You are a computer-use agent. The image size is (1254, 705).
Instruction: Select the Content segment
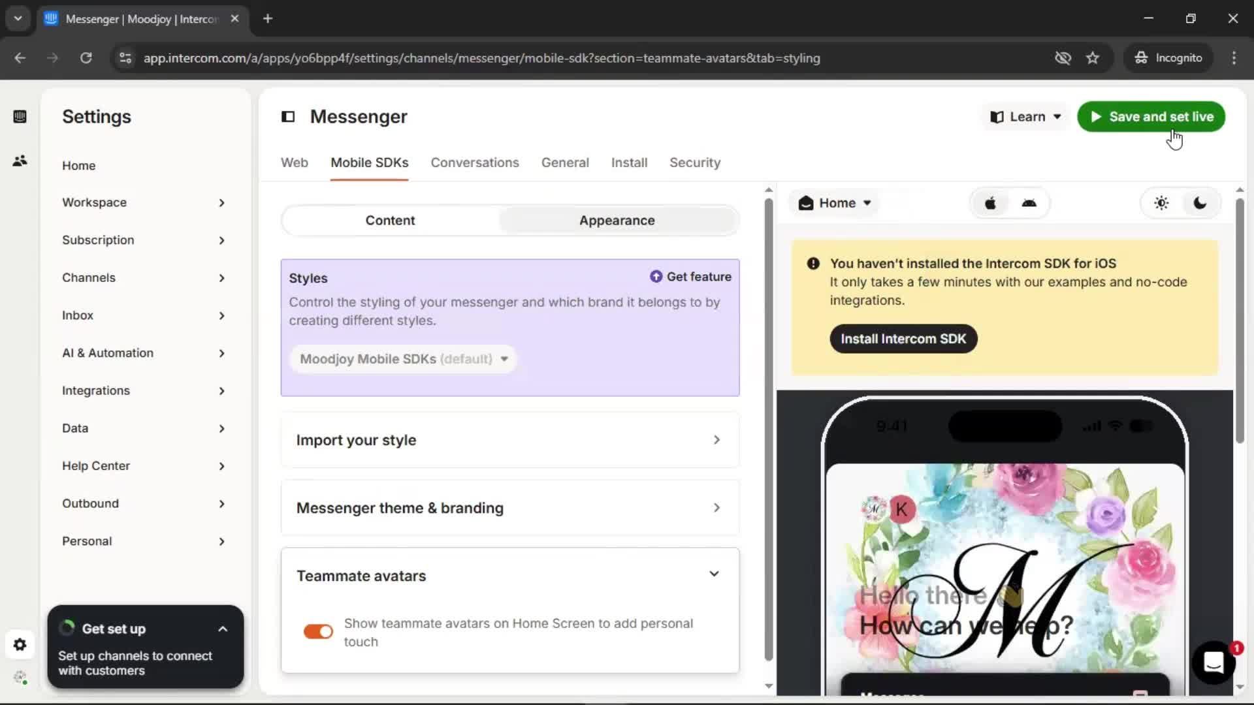[390, 221]
